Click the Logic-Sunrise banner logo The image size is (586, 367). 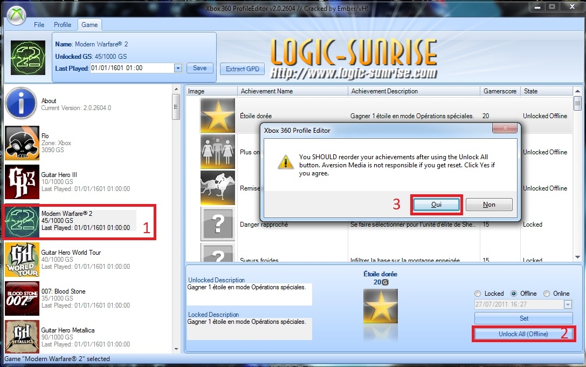354,58
